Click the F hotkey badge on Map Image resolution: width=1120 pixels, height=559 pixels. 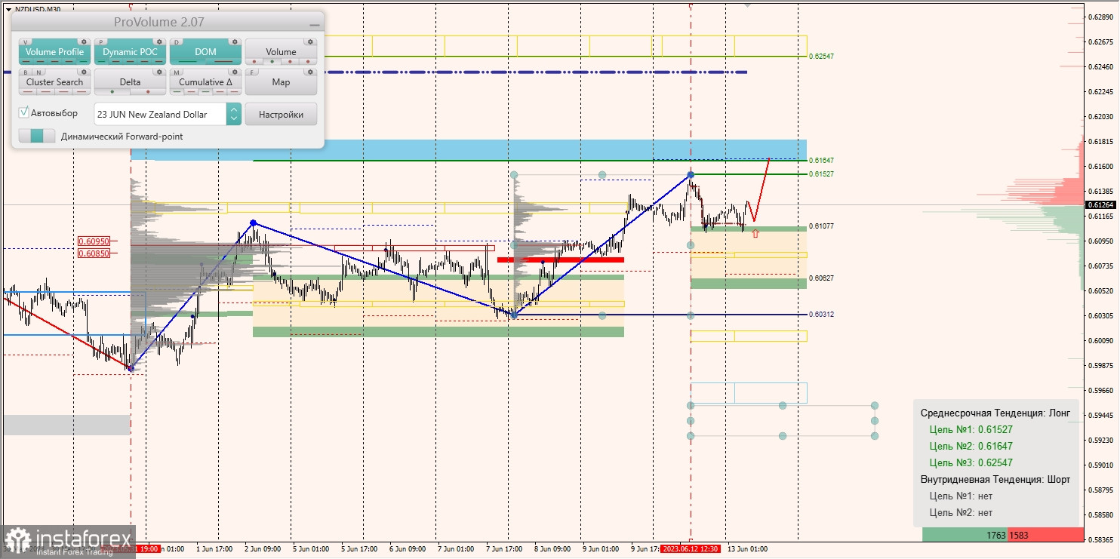click(253, 72)
